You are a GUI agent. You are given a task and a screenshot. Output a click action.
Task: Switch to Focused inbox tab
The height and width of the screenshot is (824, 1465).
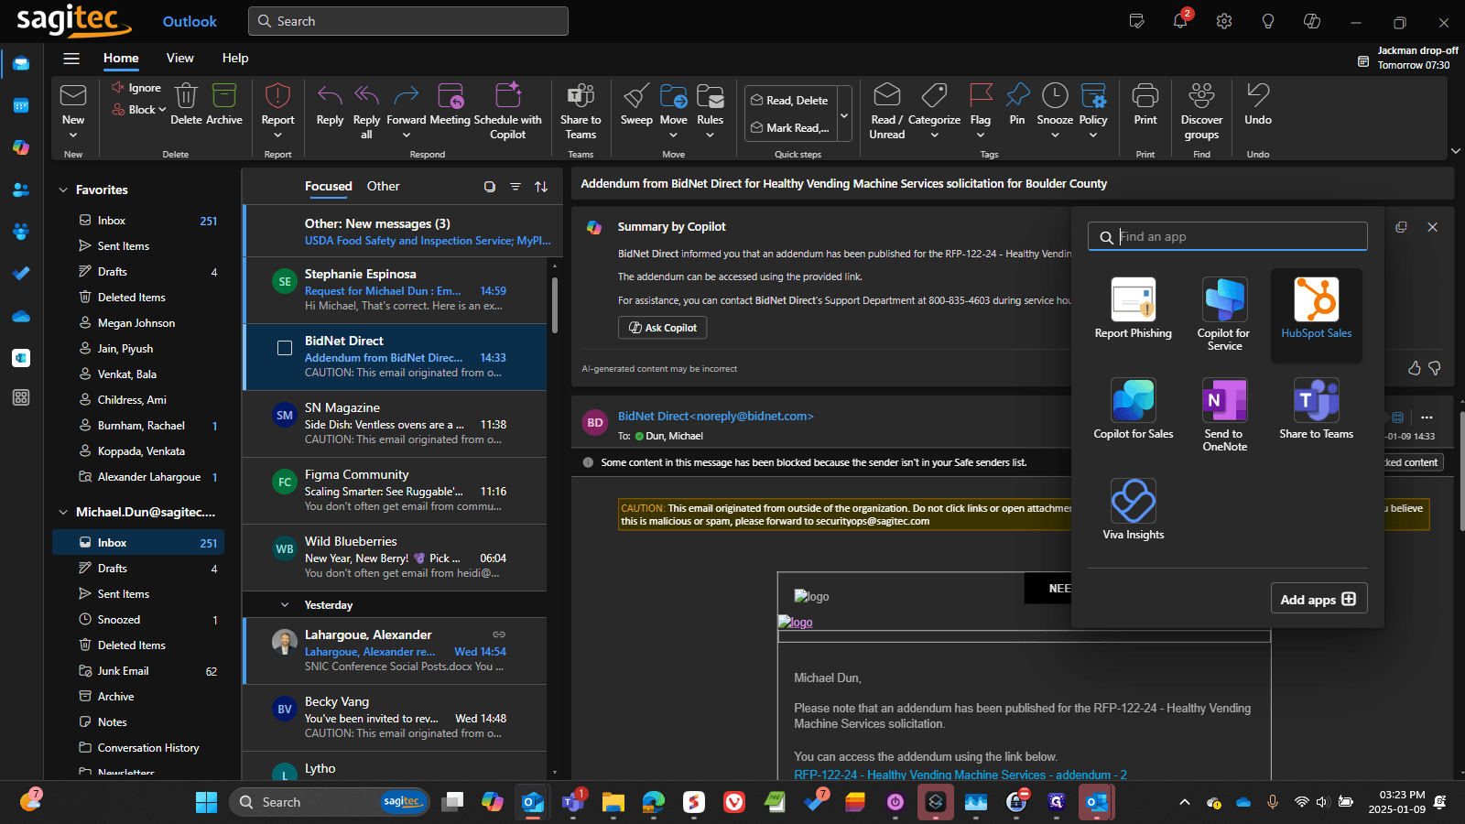(328, 187)
